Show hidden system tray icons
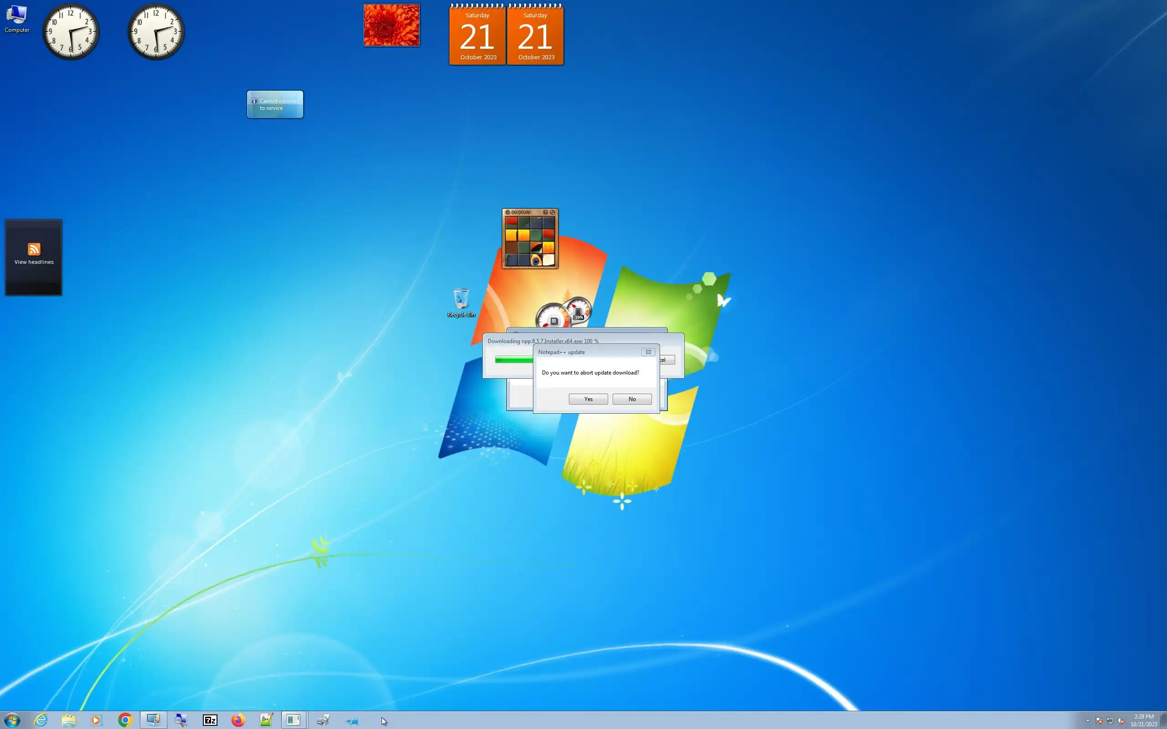This screenshot has width=1167, height=729. coord(1088,721)
